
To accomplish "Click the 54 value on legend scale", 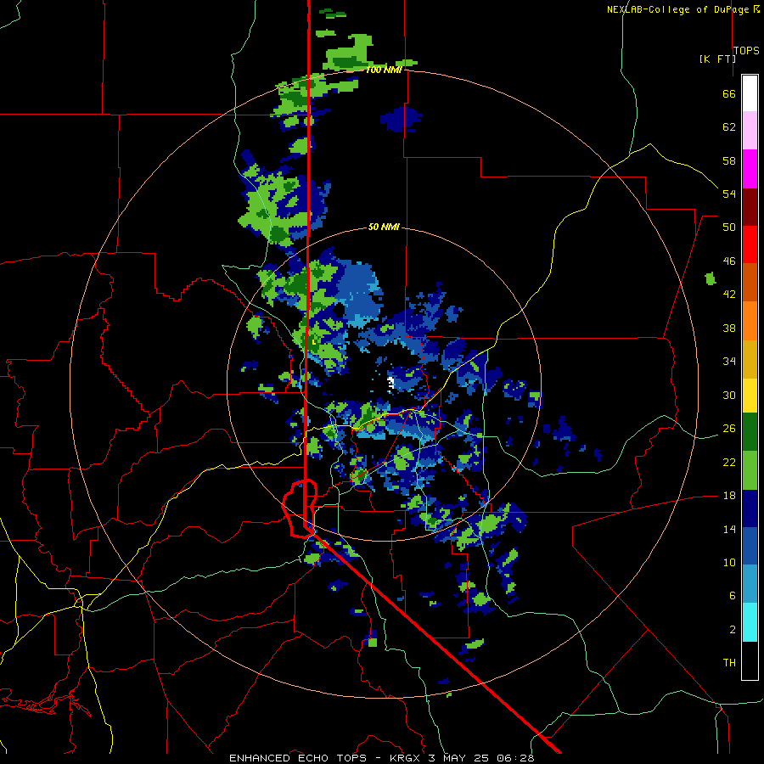I will (x=729, y=194).
